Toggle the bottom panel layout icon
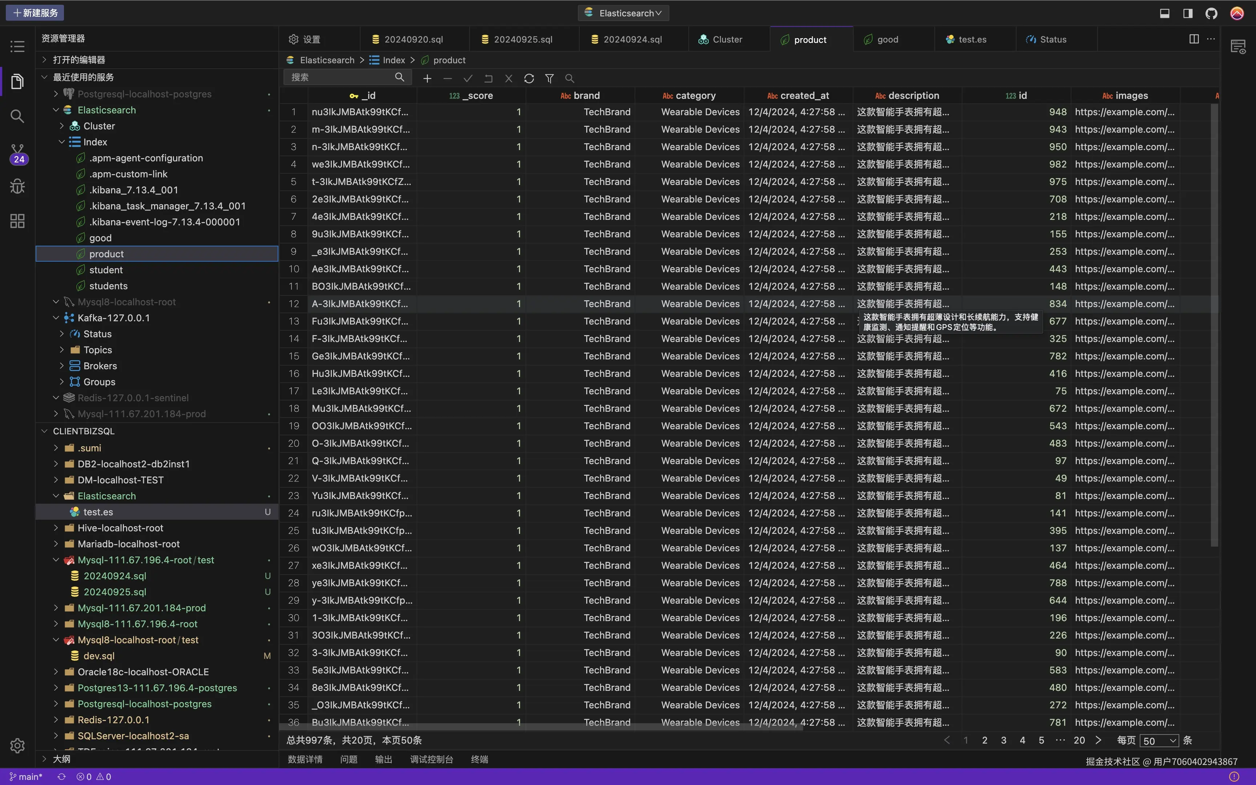Image resolution: width=1256 pixels, height=785 pixels. [x=1165, y=13]
